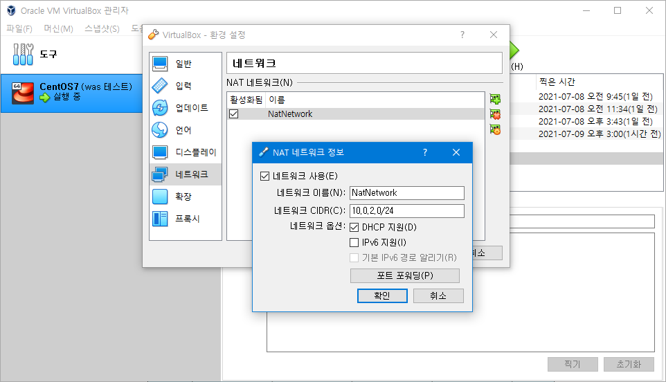Select the 디스플레이 (Display) settings icon
The height and width of the screenshot is (382, 666).
pos(160,152)
